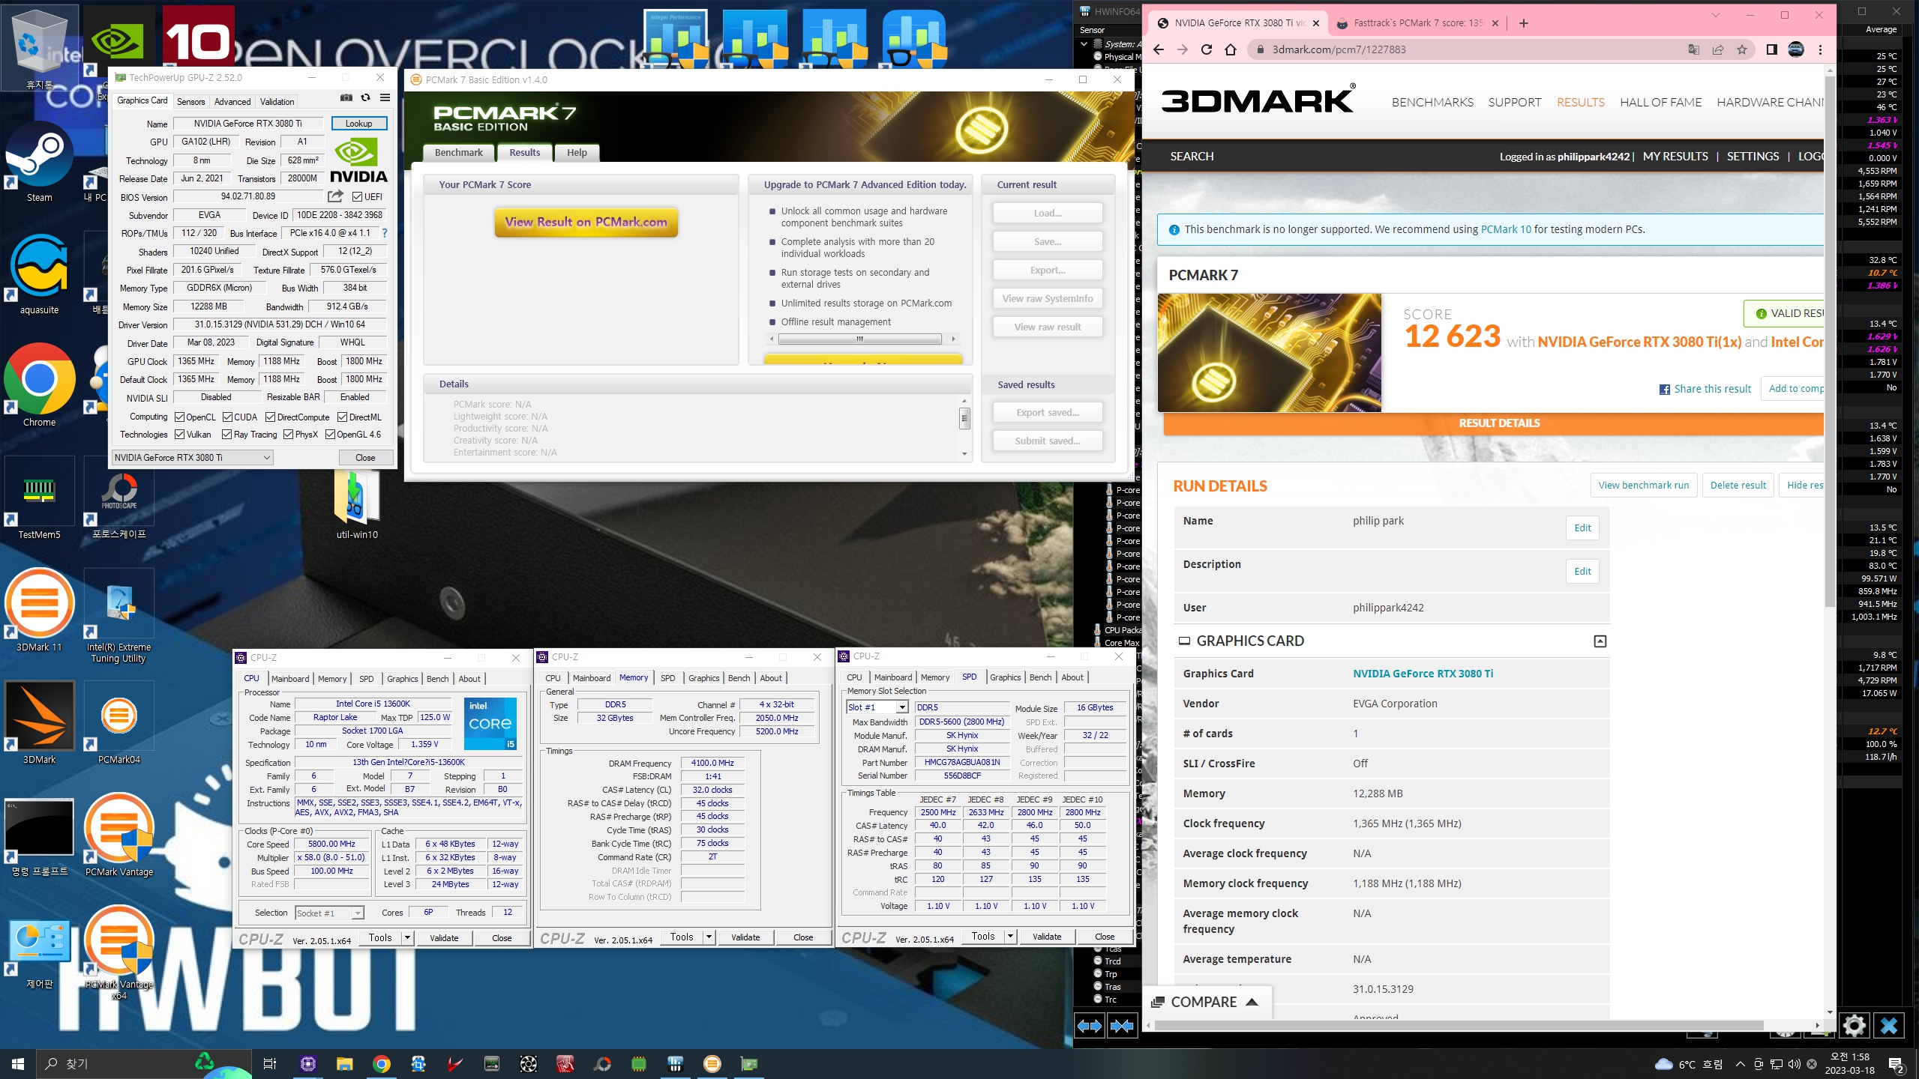Open a new browser tab with the plus icon
1919x1079 pixels.
point(1523,23)
